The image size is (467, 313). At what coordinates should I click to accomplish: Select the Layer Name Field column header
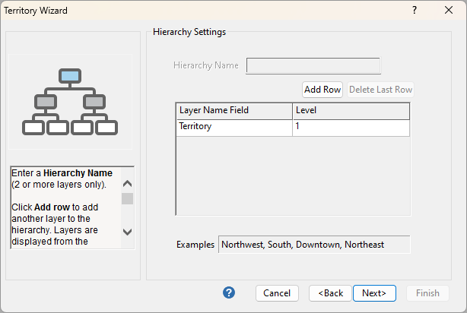233,111
